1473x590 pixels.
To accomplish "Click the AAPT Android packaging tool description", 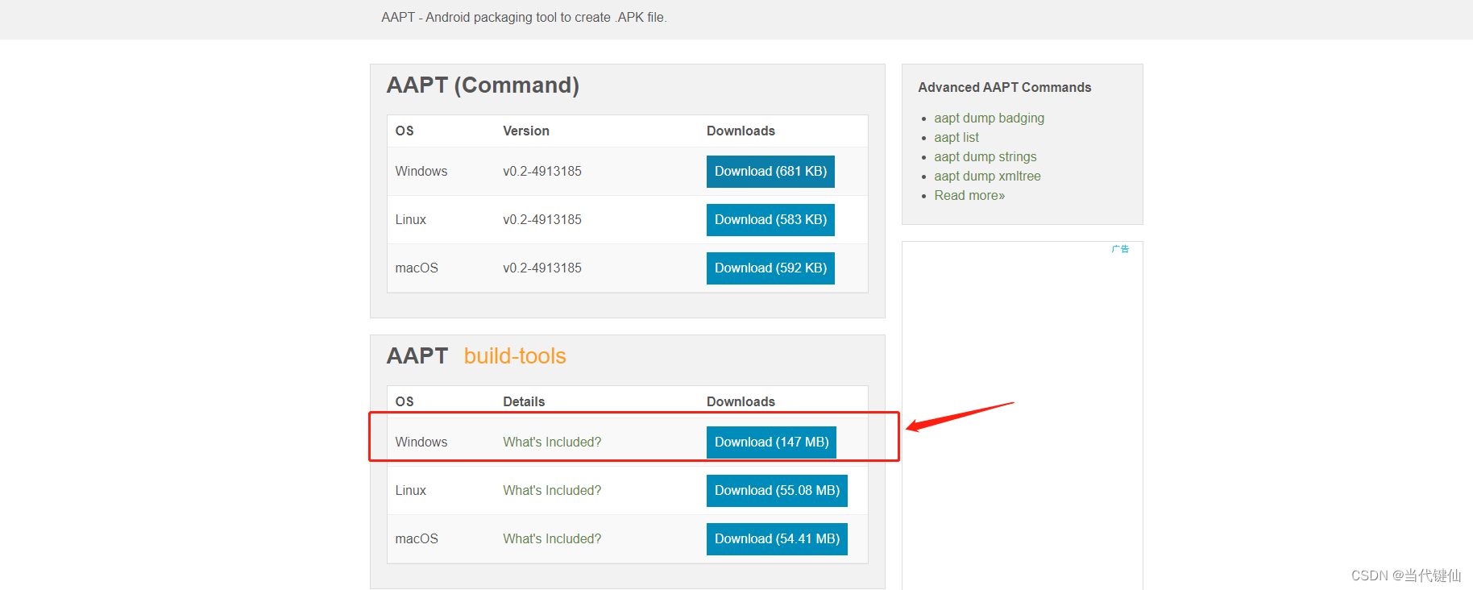I will tap(524, 18).
